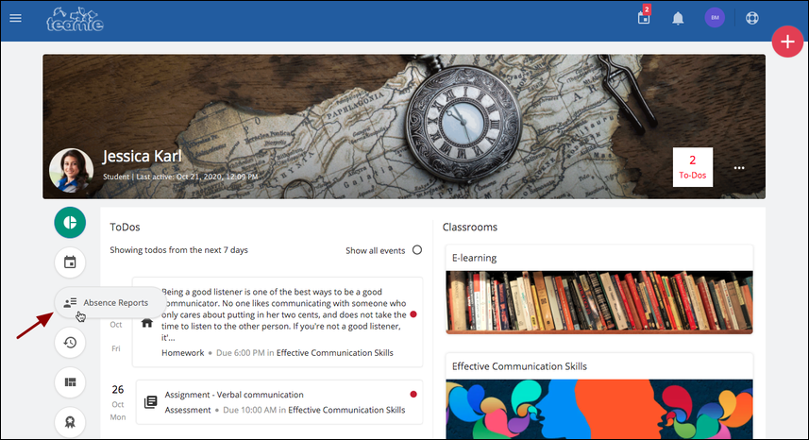Open the badge award sidebar icon
This screenshot has width=809, height=440.
[70, 422]
